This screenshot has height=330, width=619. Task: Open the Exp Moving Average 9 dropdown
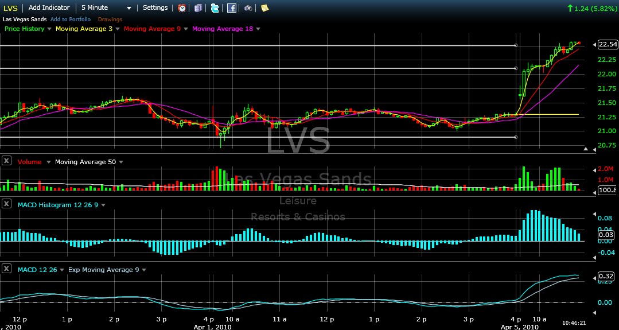[144, 270]
